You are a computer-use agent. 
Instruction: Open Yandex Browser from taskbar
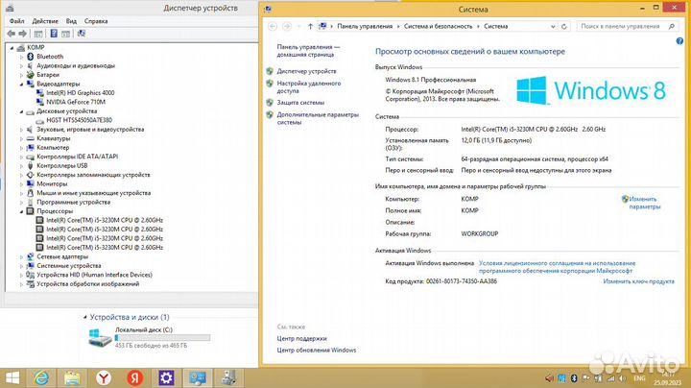104,377
